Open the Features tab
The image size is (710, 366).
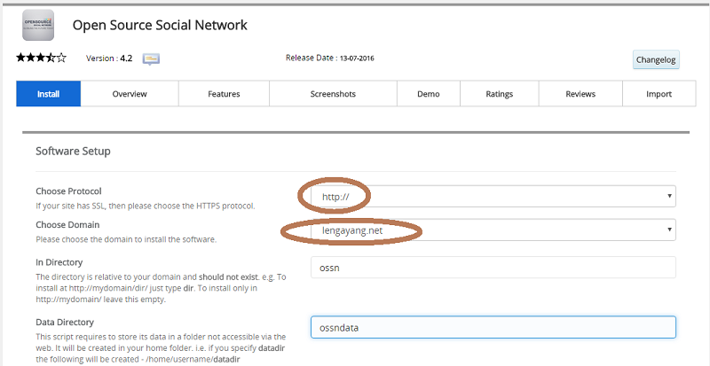pyautogui.click(x=224, y=94)
